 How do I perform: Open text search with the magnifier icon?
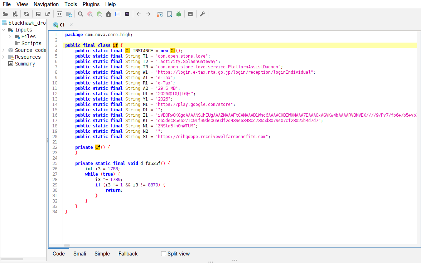pyautogui.click(x=80, y=14)
